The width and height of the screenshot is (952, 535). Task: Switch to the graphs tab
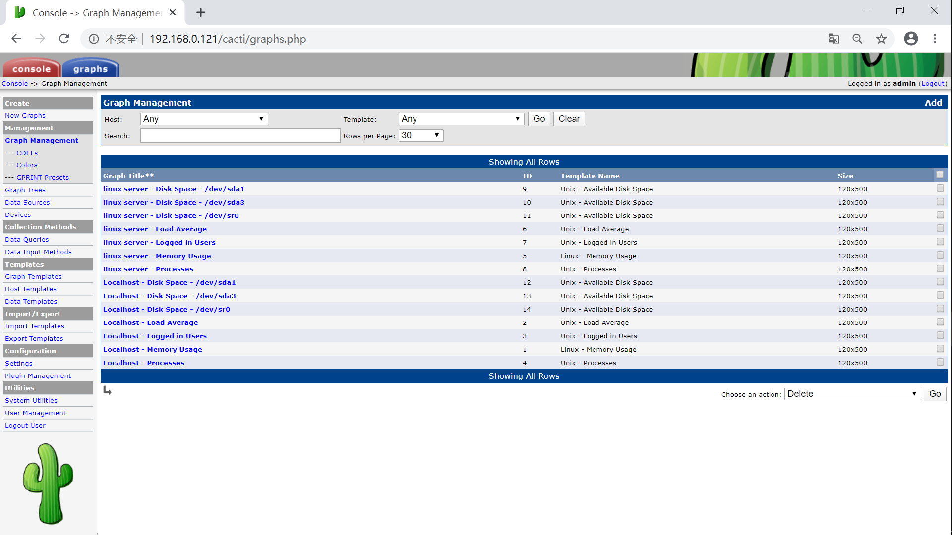(x=90, y=69)
